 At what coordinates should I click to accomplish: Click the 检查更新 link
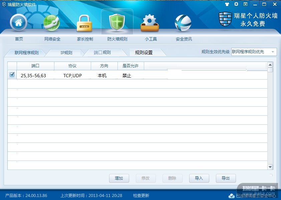point(141,196)
